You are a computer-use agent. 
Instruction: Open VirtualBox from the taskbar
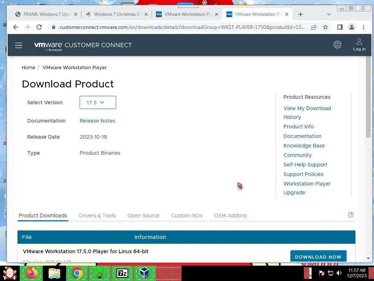(145, 273)
